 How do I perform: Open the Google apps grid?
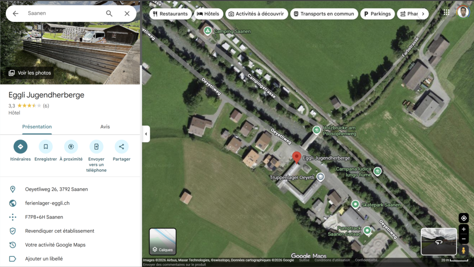[x=446, y=12]
